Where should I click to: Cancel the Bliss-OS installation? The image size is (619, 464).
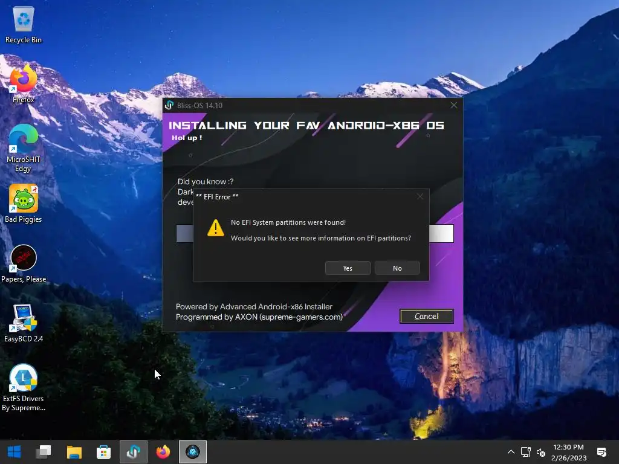[426, 316]
